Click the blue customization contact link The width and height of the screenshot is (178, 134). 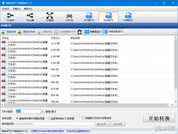tap(61, 131)
